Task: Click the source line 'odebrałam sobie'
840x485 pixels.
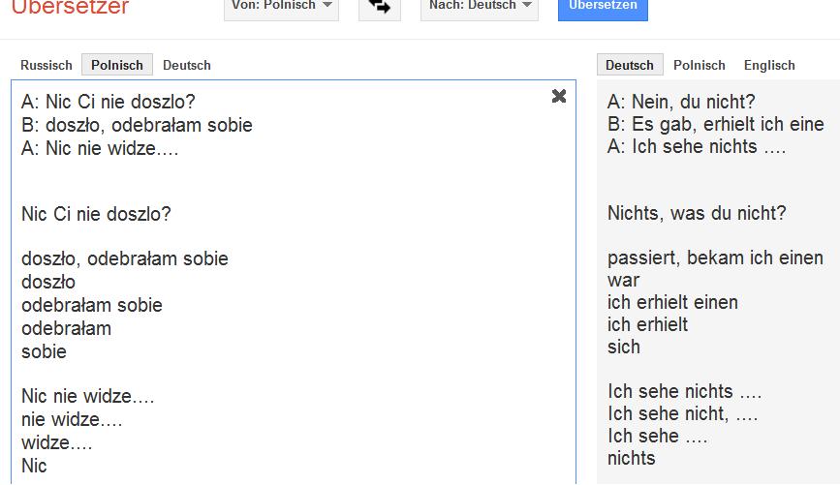Action: tap(92, 305)
